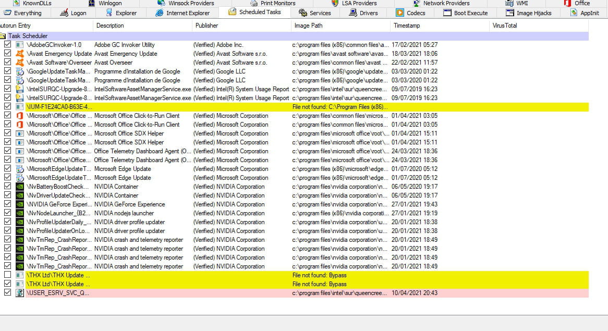Enable the unchecked THX Ltd\THX Update entry
The height and width of the screenshot is (331, 608).
click(x=7, y=275)
